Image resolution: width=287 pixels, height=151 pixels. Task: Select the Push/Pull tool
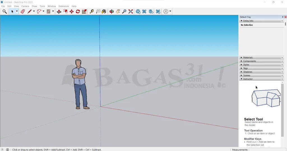pos(59,11)
